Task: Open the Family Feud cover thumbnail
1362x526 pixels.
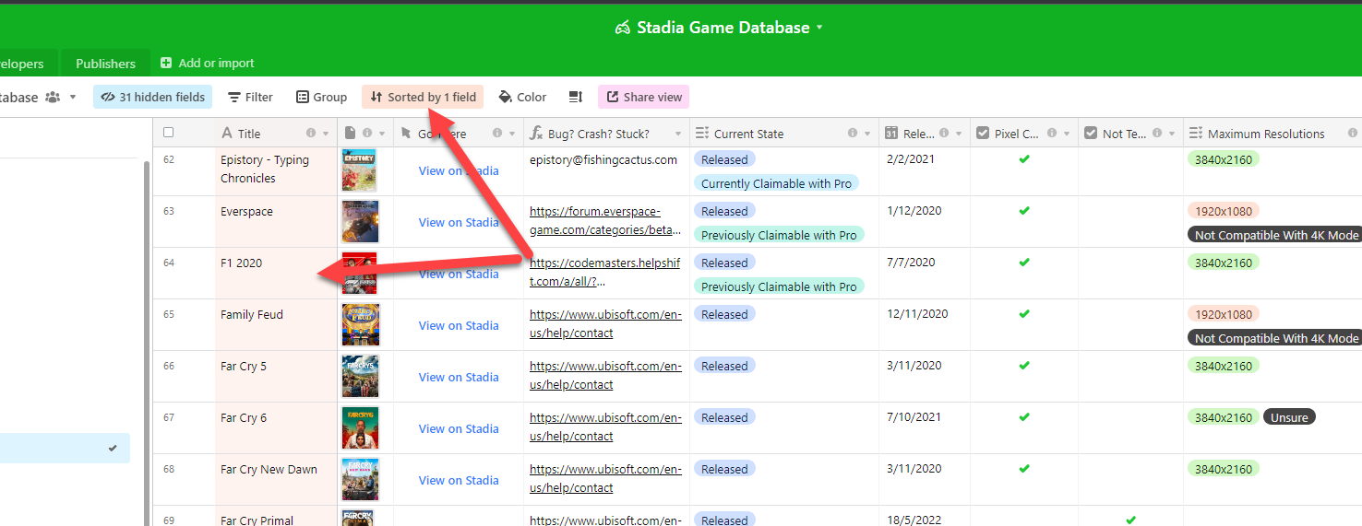Action: pyautogui.click(x=360, y=324)
